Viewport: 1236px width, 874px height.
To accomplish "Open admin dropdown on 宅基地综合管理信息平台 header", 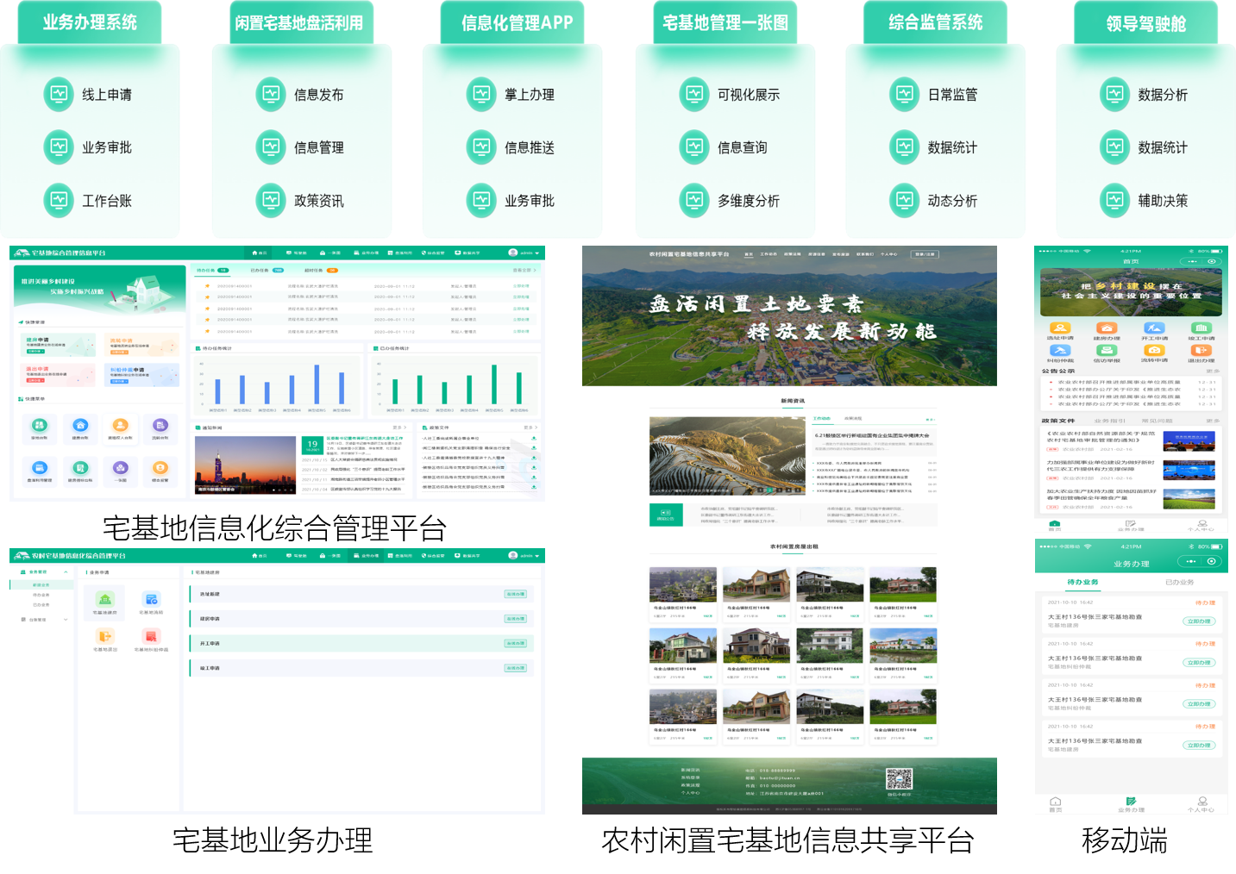I will [536, 253].
